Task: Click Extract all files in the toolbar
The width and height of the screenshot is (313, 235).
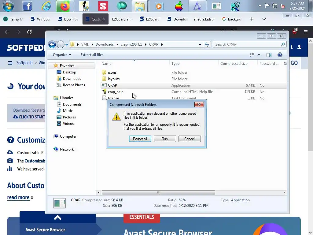Action: tap(92, 55)
